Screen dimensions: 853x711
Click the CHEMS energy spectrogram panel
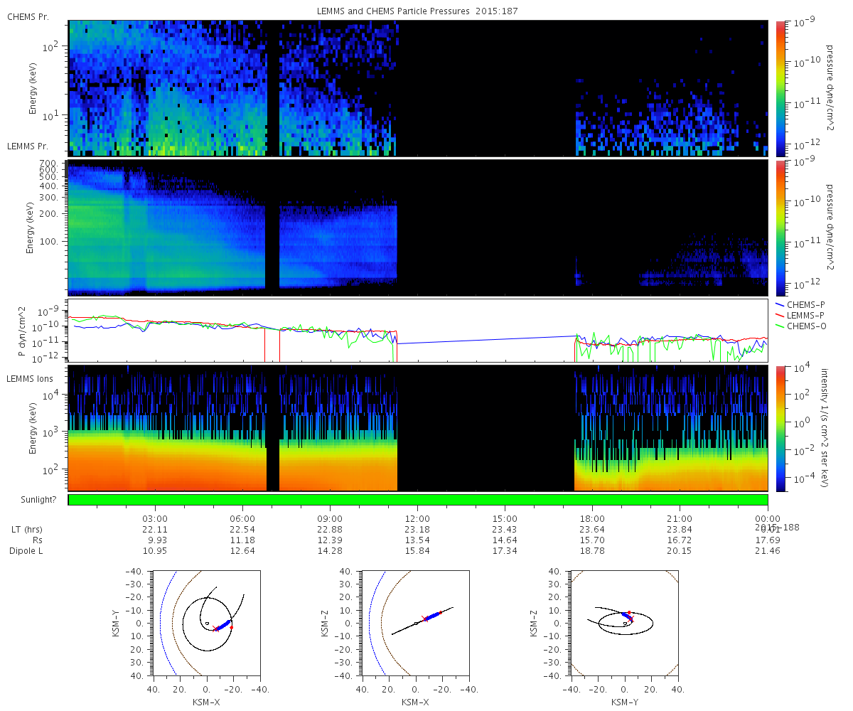[x=418, y=88]
